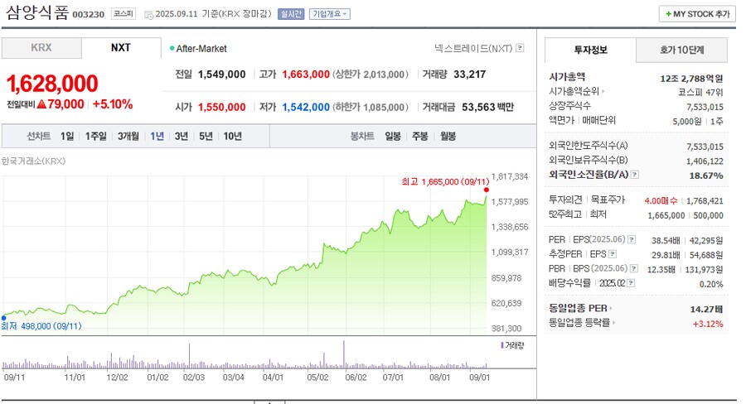Click the calendar icon before 2025.09.11
This screenshot has width=746, height=404.
tap(148, 14)
